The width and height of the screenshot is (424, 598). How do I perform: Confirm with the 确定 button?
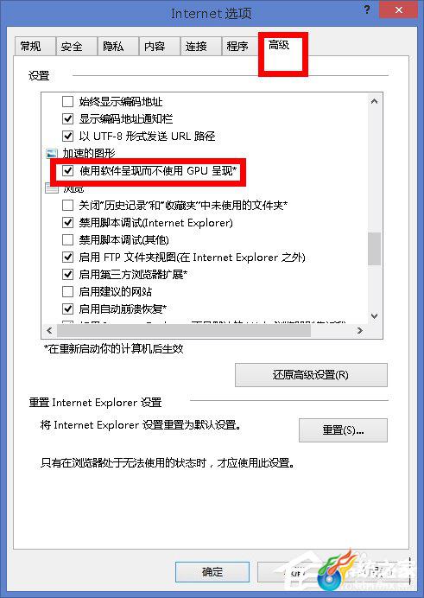click(x=212, y=572)
